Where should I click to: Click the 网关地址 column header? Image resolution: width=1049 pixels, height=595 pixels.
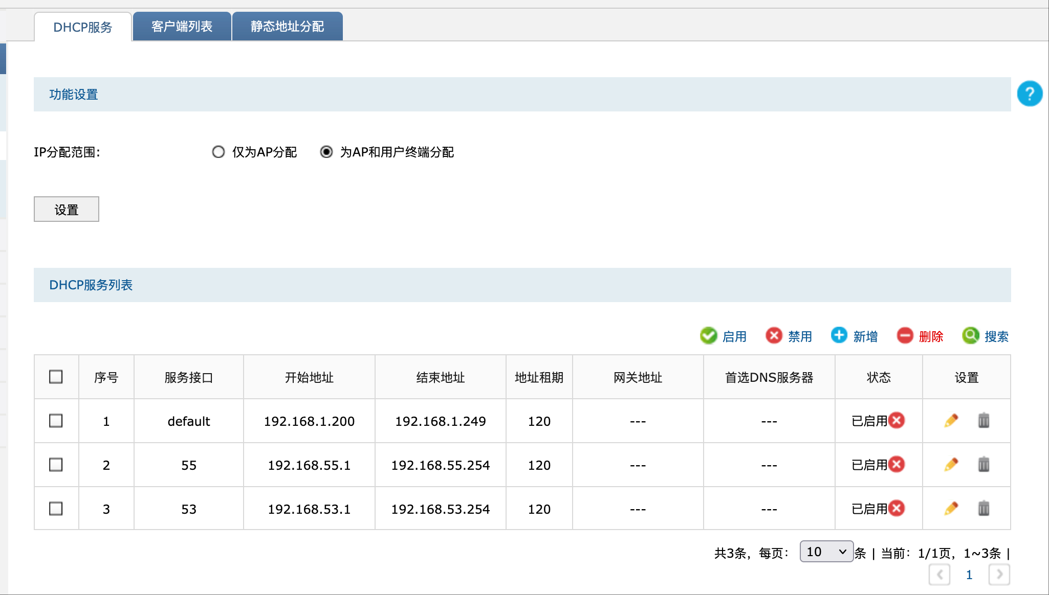coord(638,377)
